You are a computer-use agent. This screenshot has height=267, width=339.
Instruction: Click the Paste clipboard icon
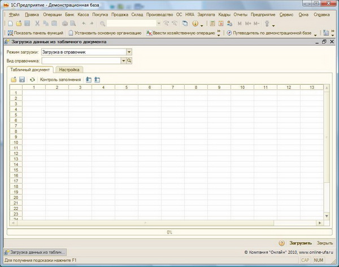coord(54,23)
